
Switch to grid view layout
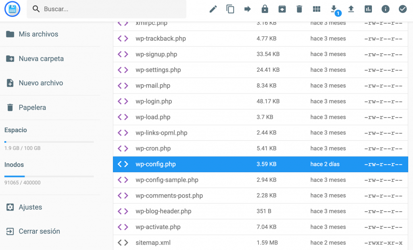316,8
